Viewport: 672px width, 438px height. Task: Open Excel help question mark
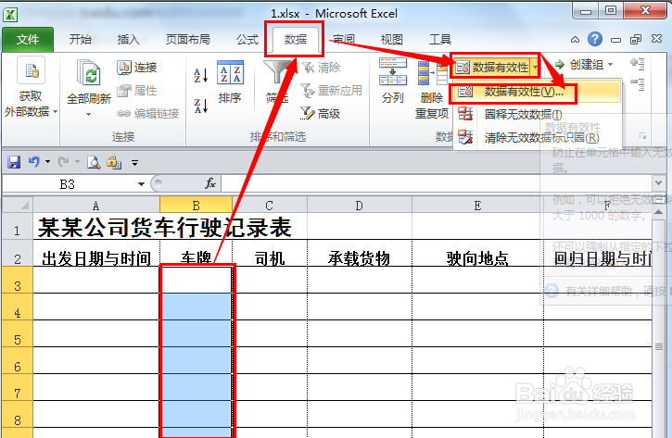pyautogui.click(x=595, y=40)
